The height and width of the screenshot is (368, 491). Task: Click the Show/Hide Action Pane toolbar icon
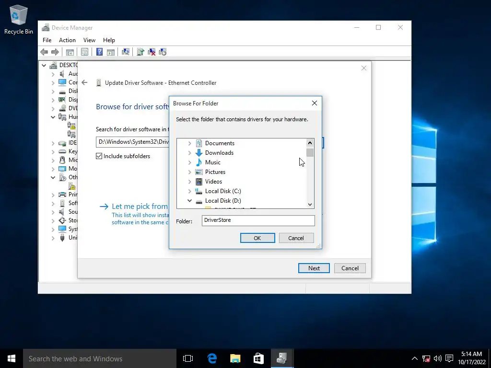[x=111, y=52]
